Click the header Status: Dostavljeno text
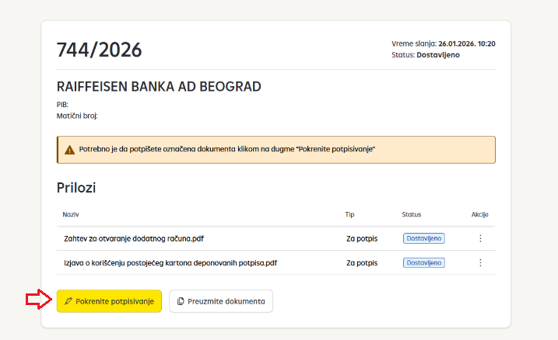 tap(426, 55)
